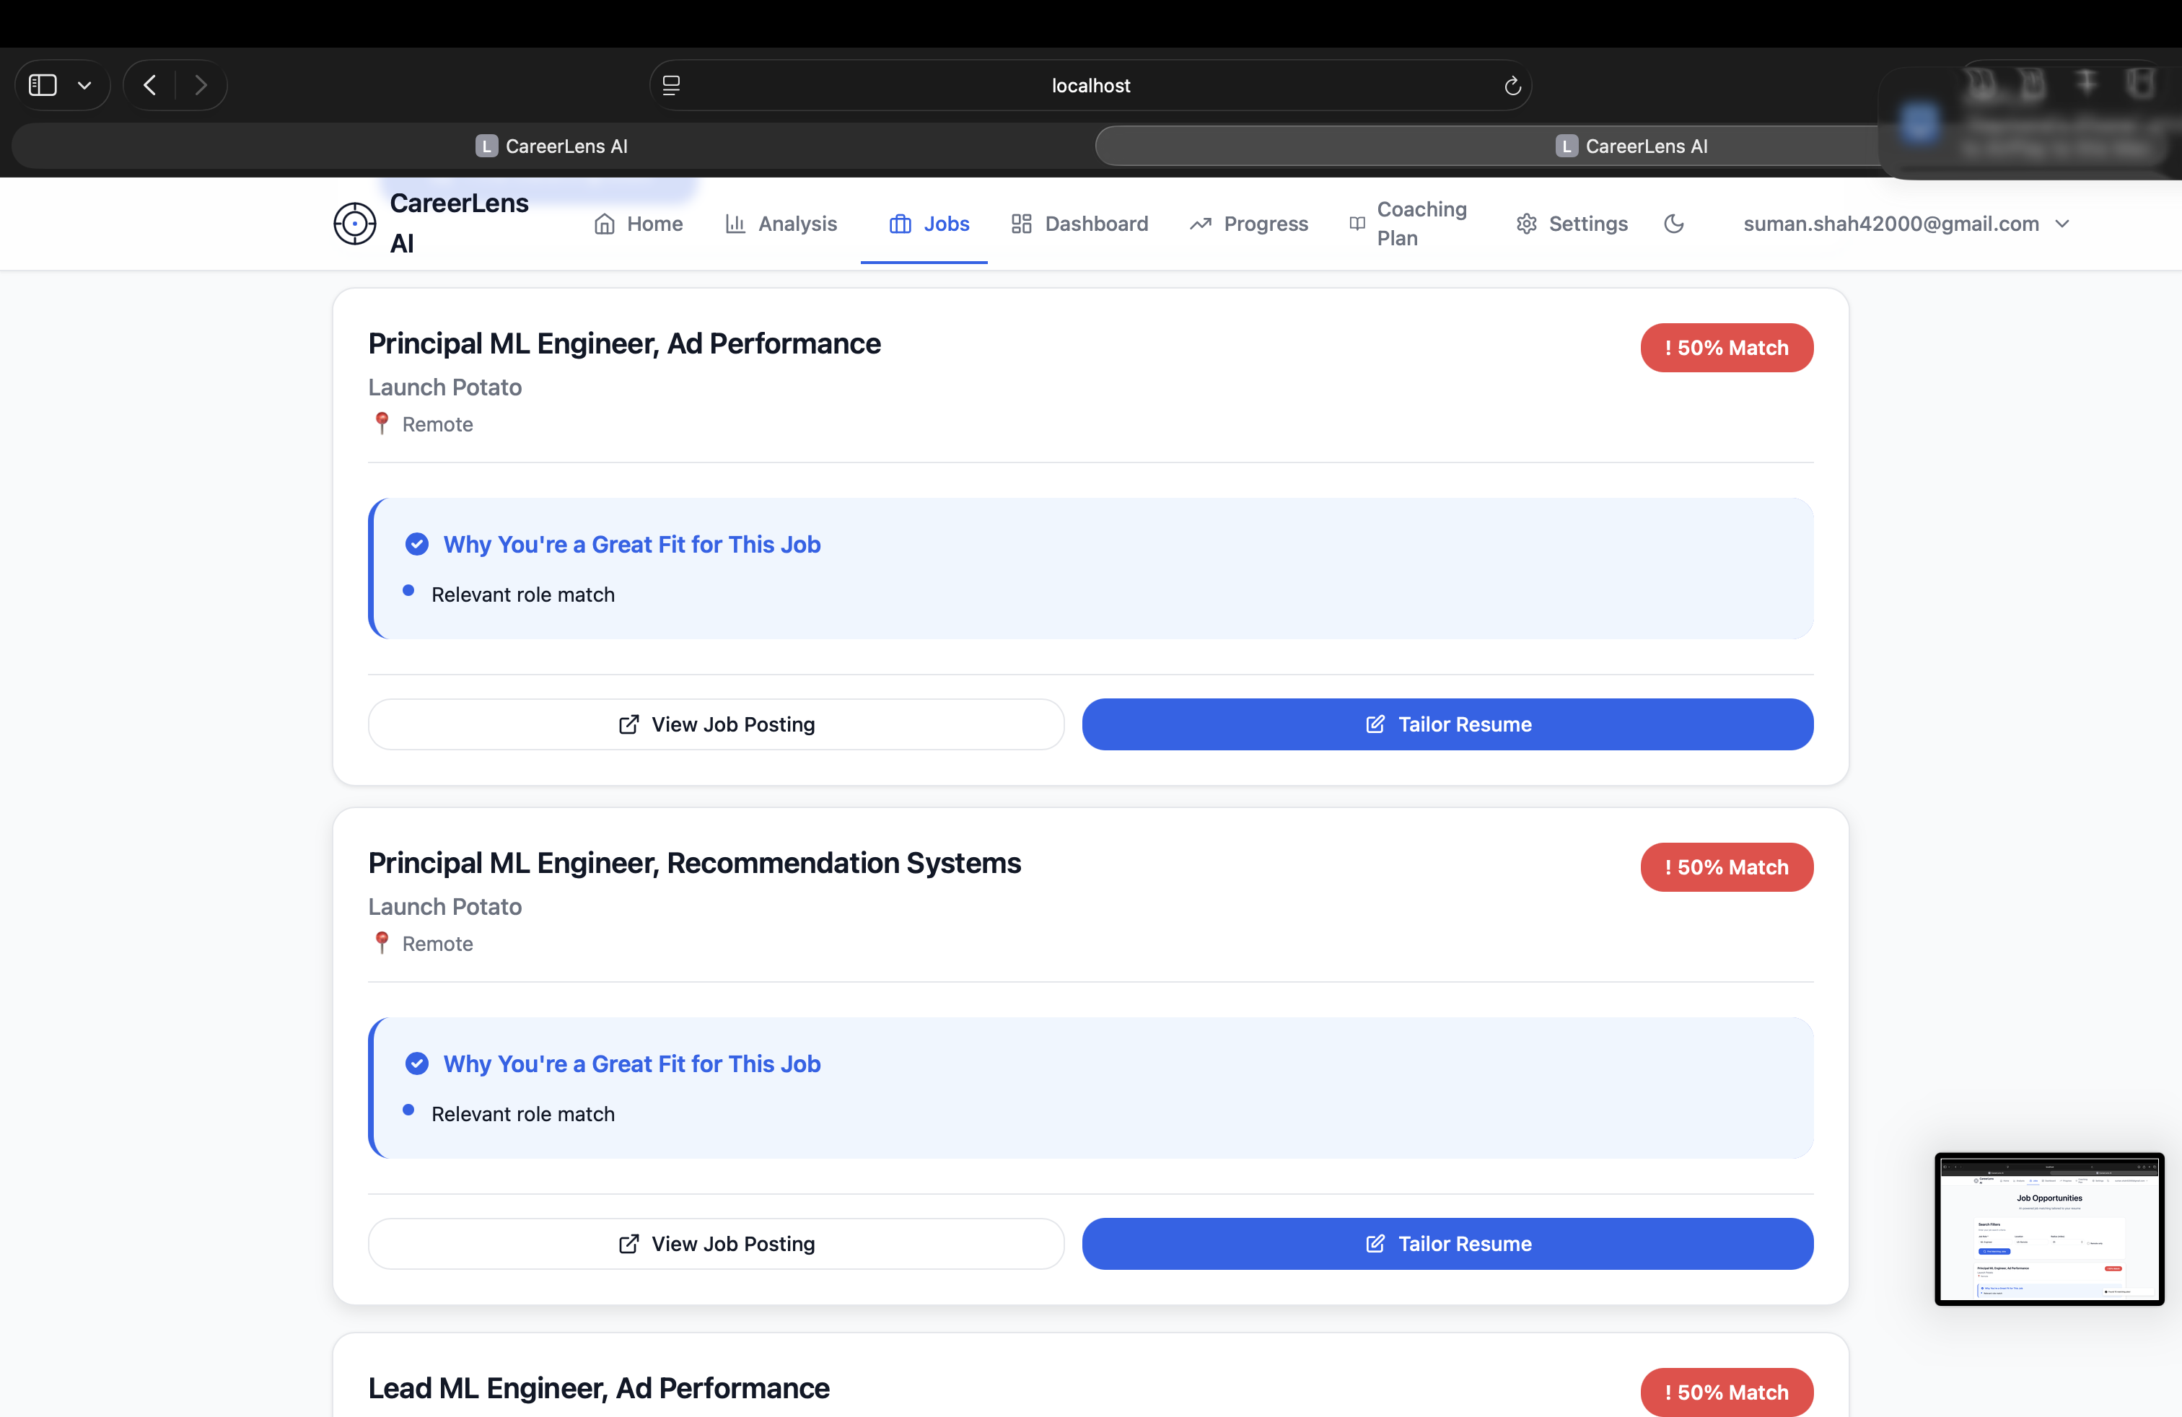Open the sidebar options chevron dropdown
2182x1417 pixels.
(84, 85)
